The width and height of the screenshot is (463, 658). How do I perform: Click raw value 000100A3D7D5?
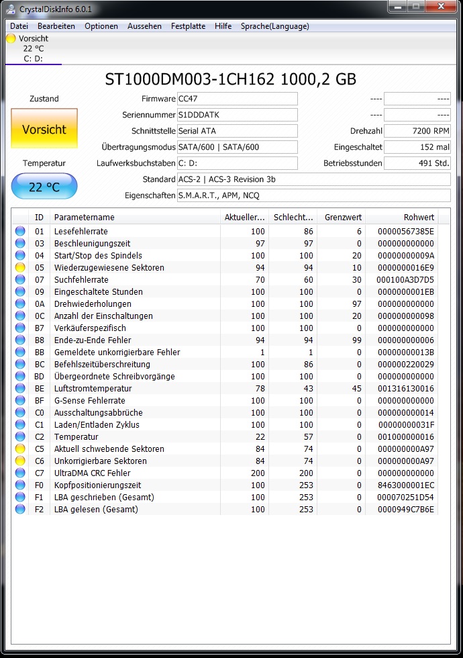pyautogui.click(x=405, y=279)
